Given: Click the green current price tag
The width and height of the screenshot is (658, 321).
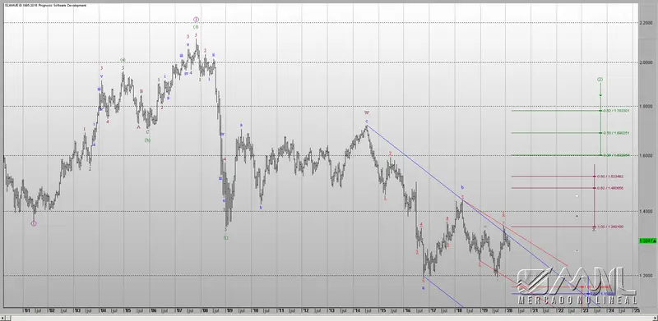Looking at the screenshot, I should coord(647,241).
